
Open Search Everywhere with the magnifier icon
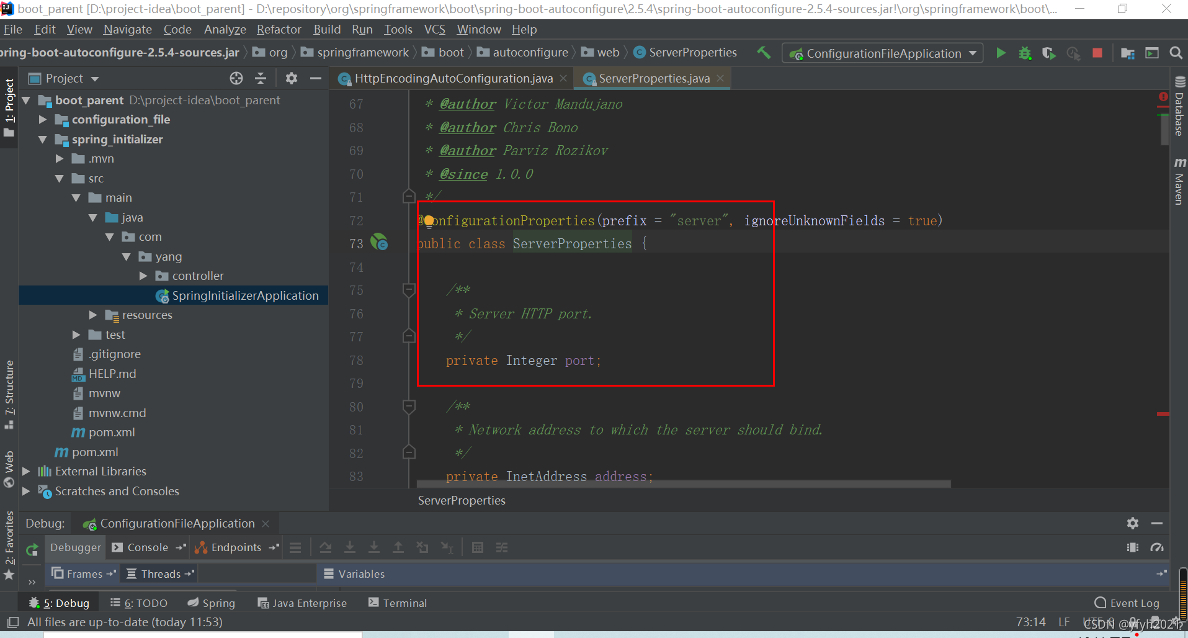[x=1176, y=53]
